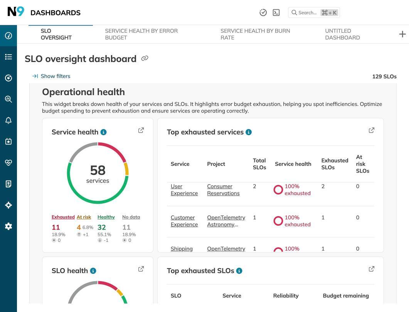Open the Service health info tooltip
409x312 pixels.
pyautogui.click(x=103, y=131)
